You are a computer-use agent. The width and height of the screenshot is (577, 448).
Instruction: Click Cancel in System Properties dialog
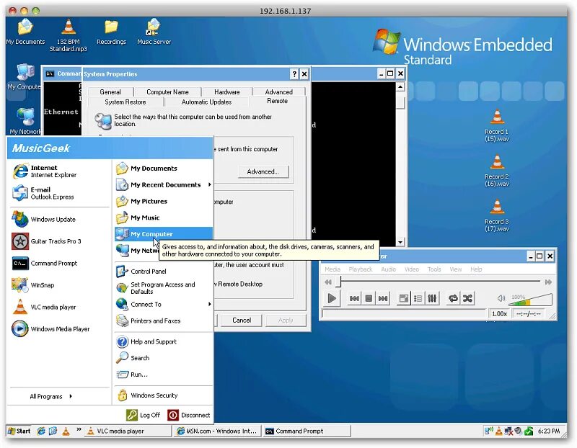click(242, 321)
